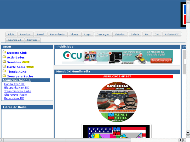Click the folder icon beside Nuestro Club

[x=4, y=52]
